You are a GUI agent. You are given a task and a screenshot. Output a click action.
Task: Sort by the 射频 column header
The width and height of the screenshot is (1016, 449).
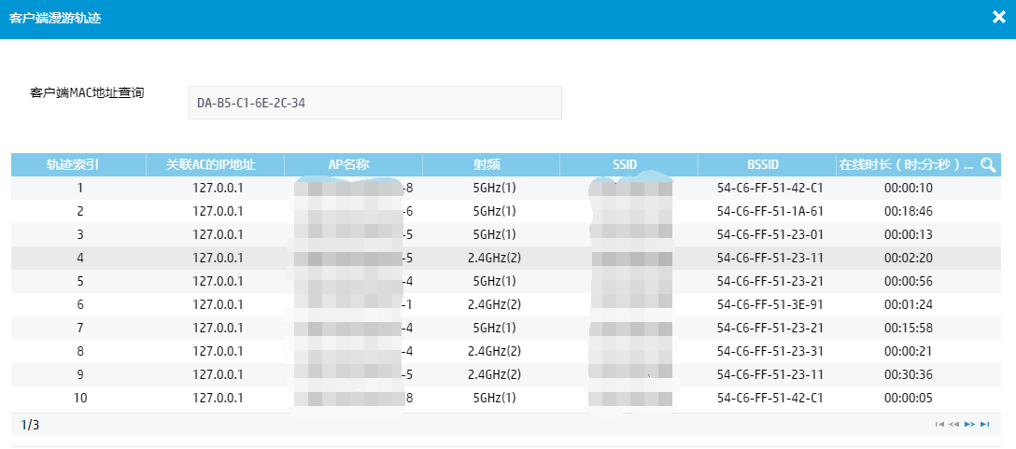pyautogui.click(x=491, y=165)
